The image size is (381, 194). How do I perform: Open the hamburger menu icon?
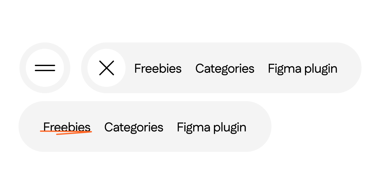coord(45,68)
